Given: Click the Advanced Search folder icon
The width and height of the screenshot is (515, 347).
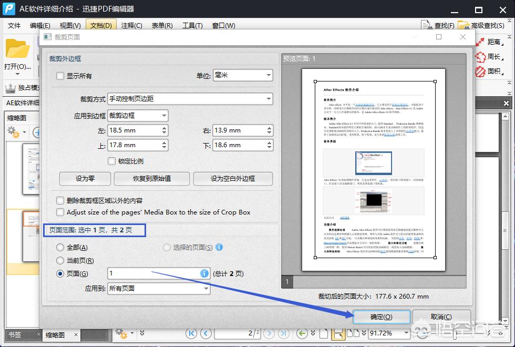Looking at the screenshot, I should pos(463,25).
